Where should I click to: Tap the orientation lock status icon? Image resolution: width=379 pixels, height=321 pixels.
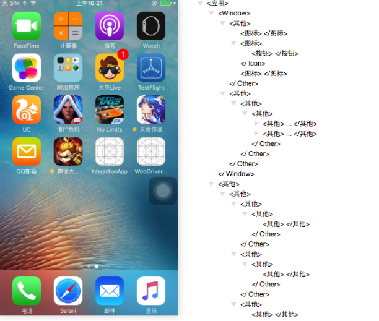[x=154, y=3]
